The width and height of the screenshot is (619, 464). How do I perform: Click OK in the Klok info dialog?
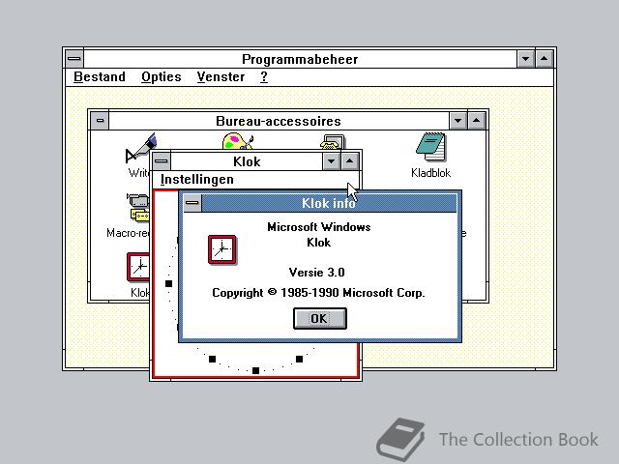(320, 318)
